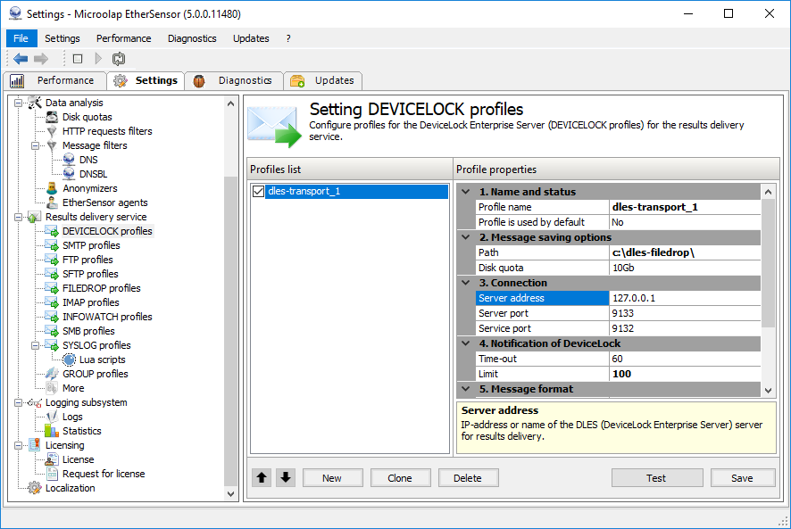Image resolution: width=791 pixels, height=529 pixels.
Task: Click the restart service toolbar icon
Action: coord(119,59)
